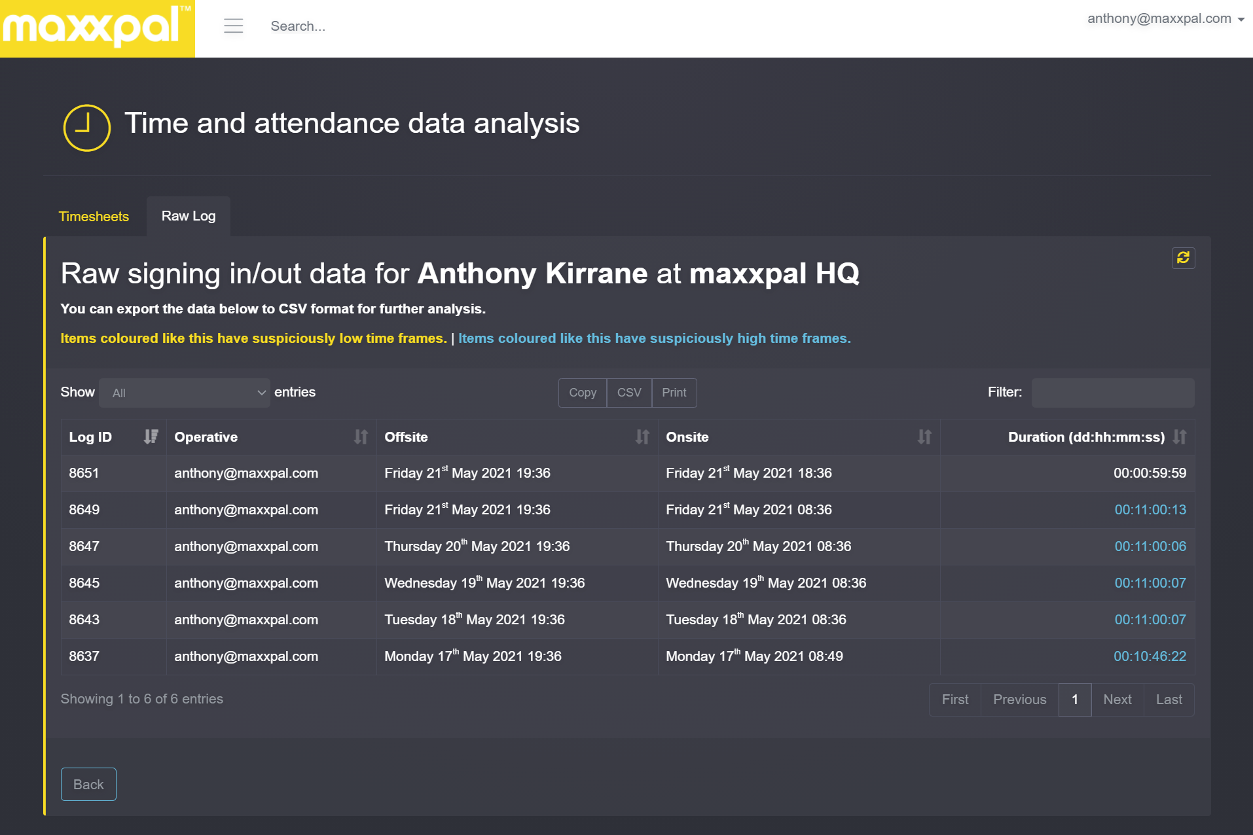Screen dimensions: 1253x835
Task: Click the Offsite column header text
Action: click(x=406, y=437)
